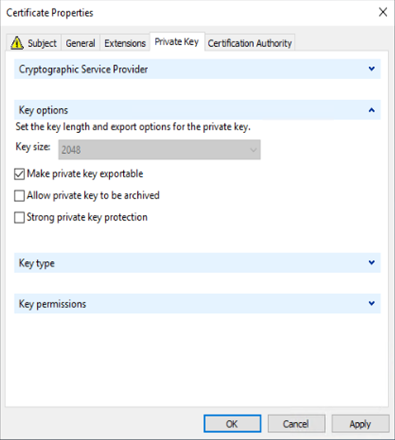Uncheck Make private key exportable
The height and width of the screenshot is (440, 395).
click(20, 174)
